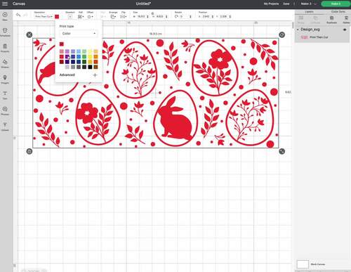This screenshot has height=272, width=351.
Task: Open the Offset dropdown in toolbar
Action: [90, 17]
